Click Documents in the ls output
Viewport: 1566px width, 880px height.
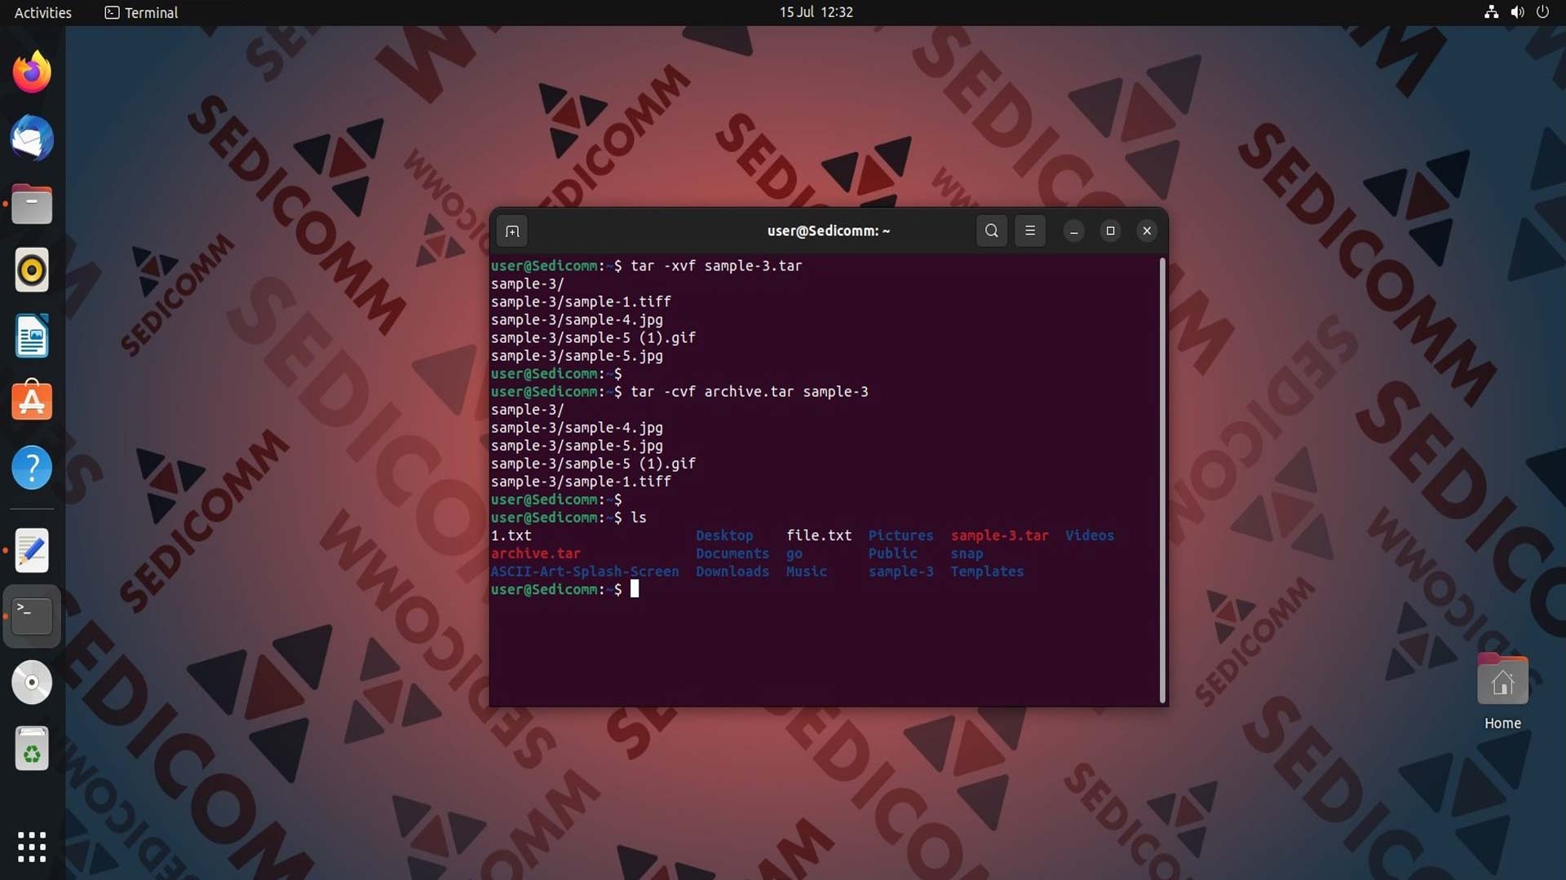pyautogui.click(x=732, y=554)
